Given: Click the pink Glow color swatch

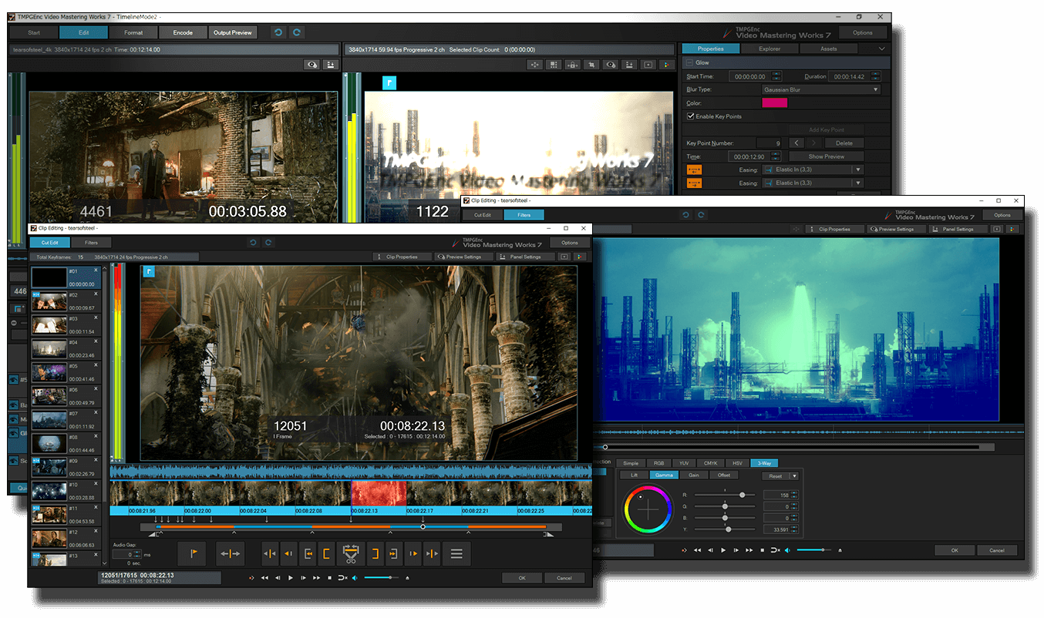Looking at the screenshot, I should click(775, 102).
